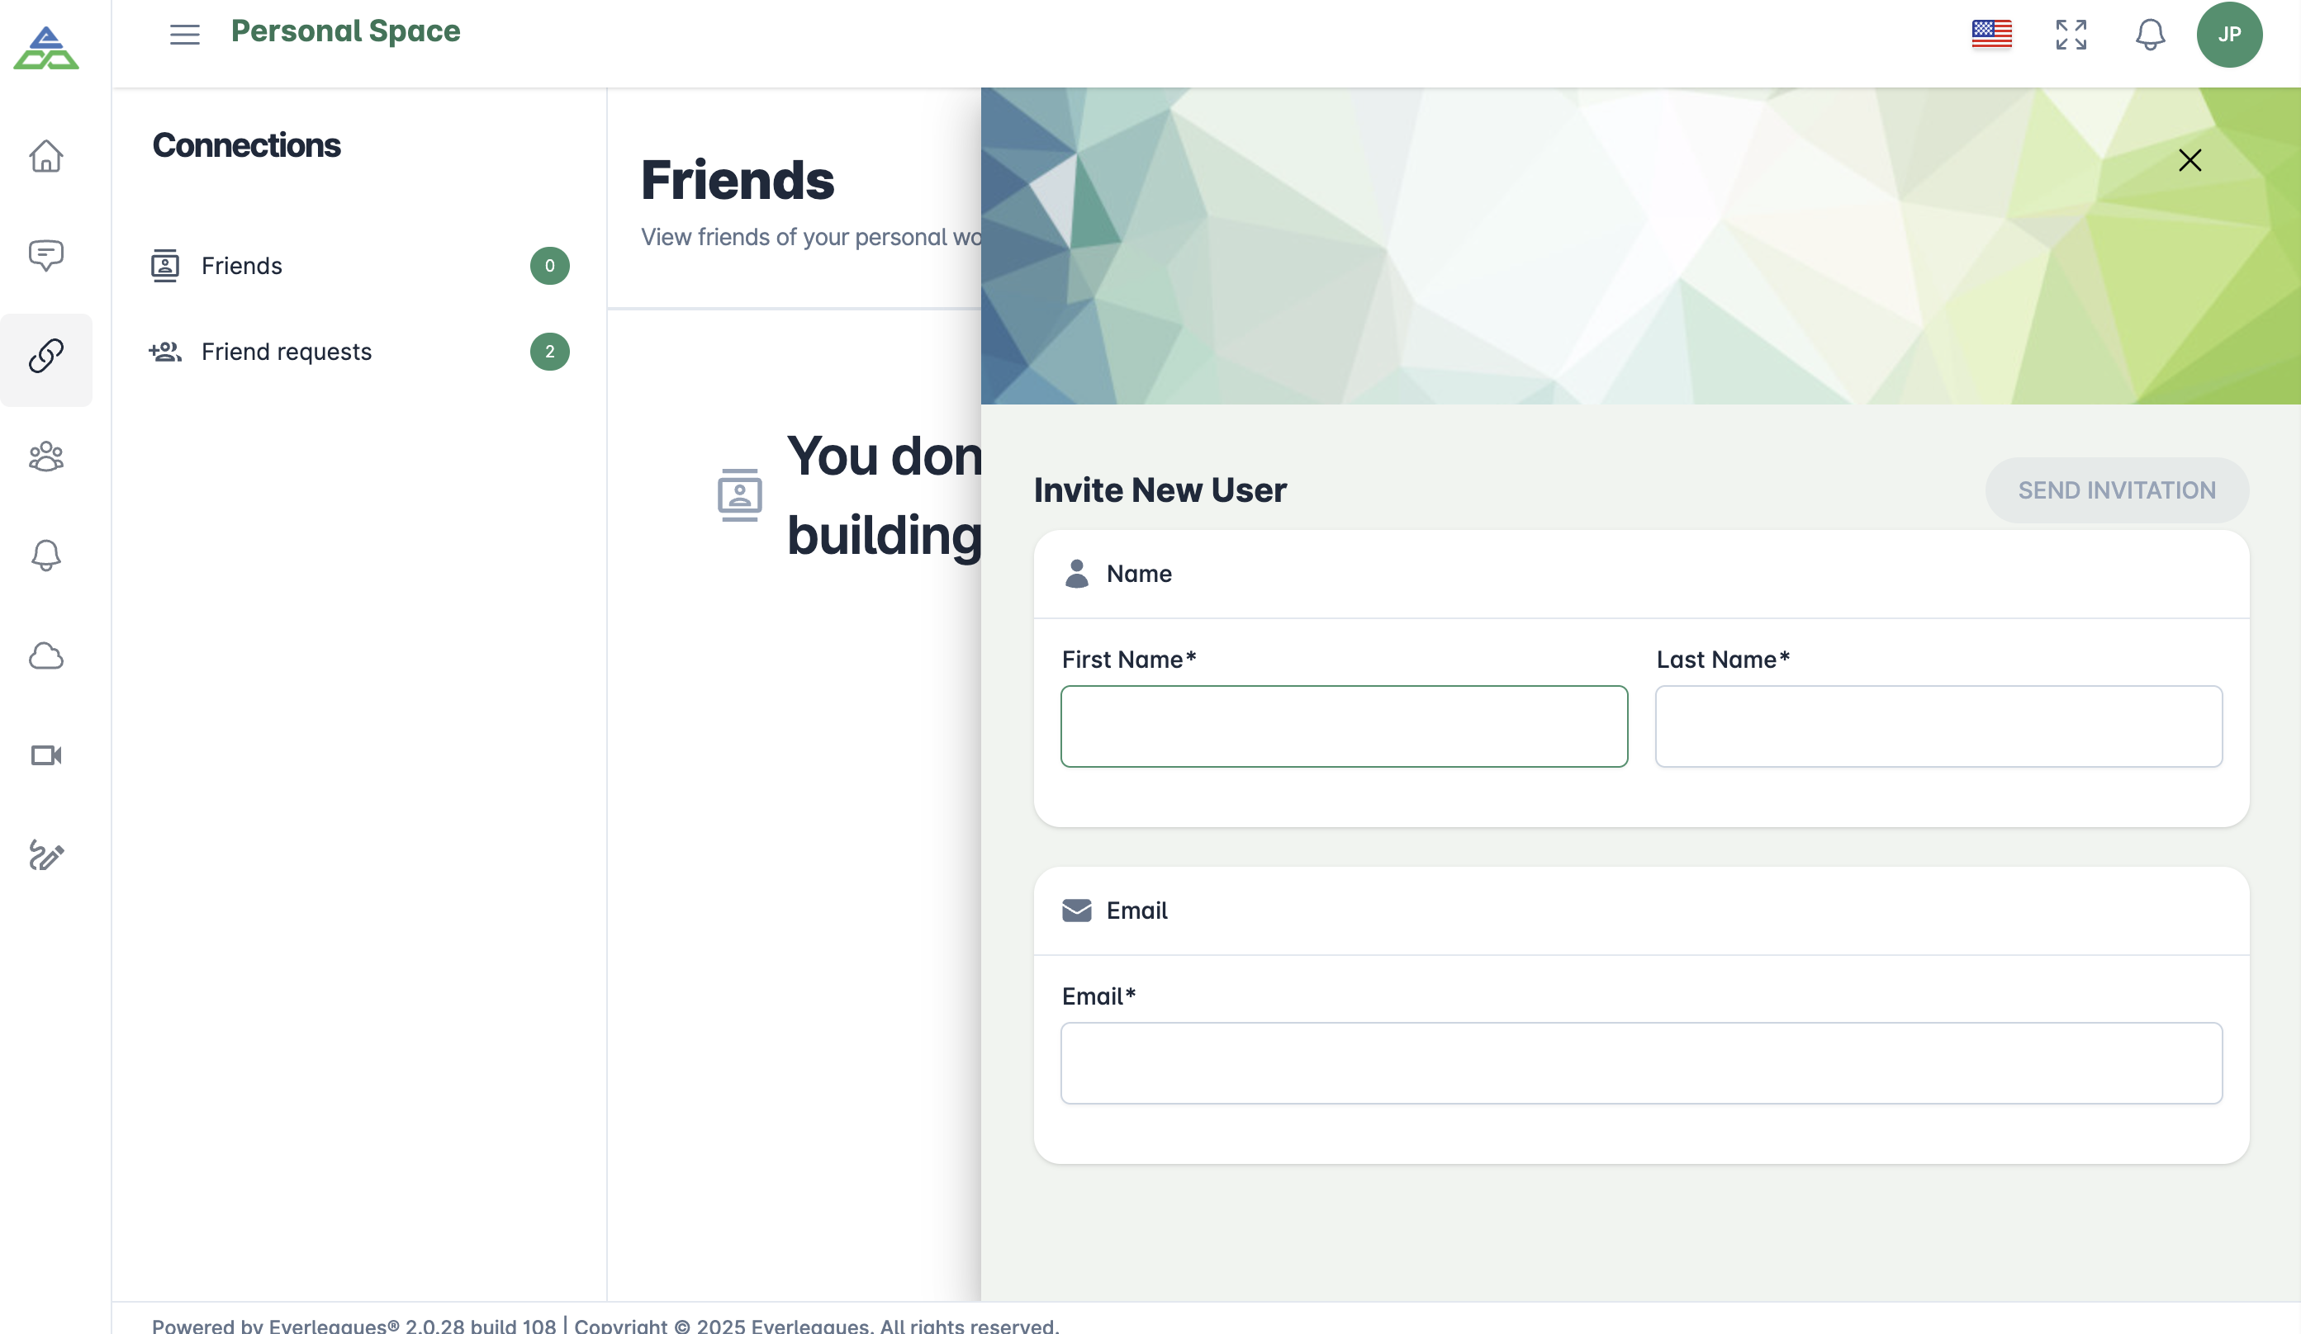This screenshot has height=1334, width=2301.
Task: Open the notifications bell in left sidebar
Action: pyautogui.click(x=45, y=555)
